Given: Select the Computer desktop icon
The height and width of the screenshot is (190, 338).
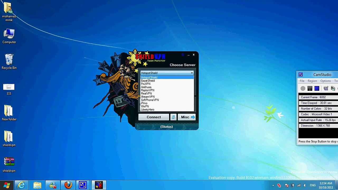Looking at the screenshot, I should [x=9, y=36].
